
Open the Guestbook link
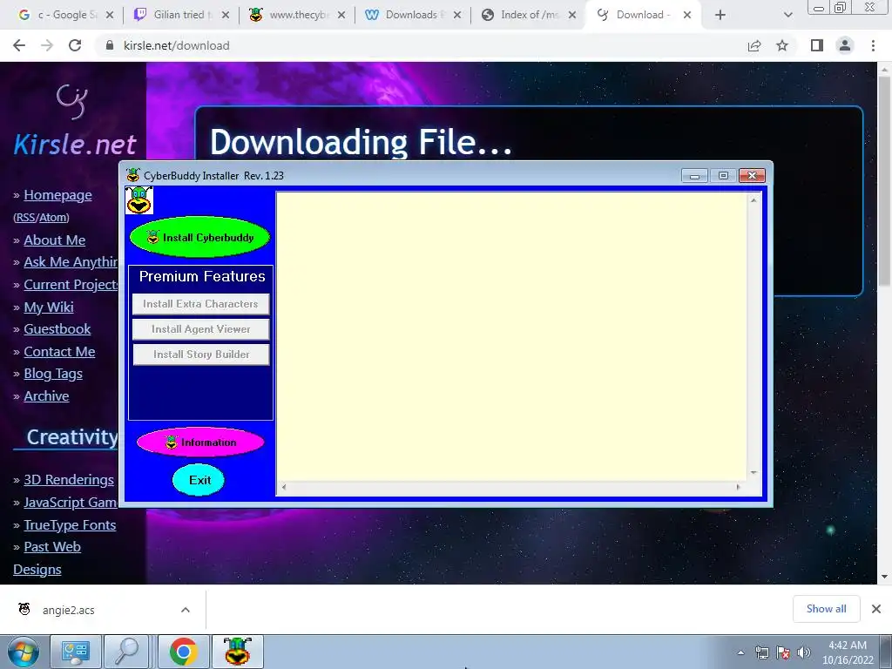pyautogui.click(x=57, y=328)
